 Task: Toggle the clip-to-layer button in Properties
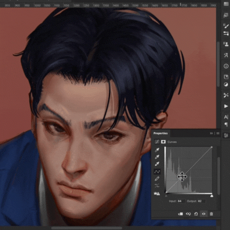point(180,214)
